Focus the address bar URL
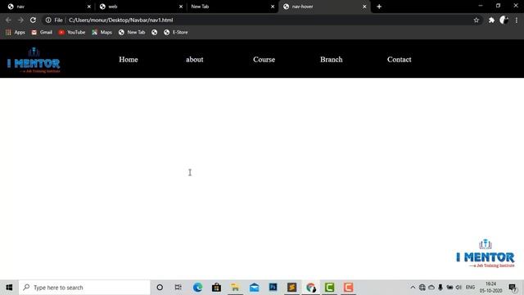Screen dimensions: 524x295 pos(120,20)
